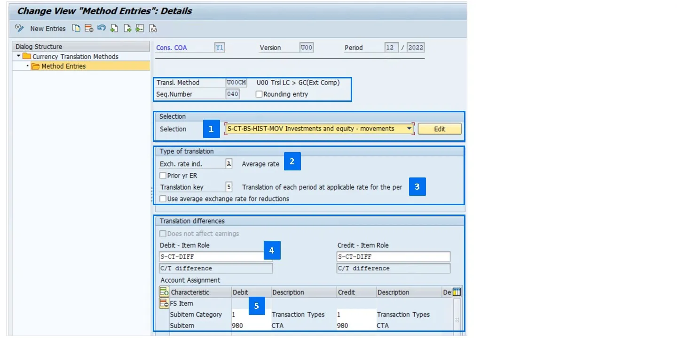Toggle Use average exchange rate for reductions
Viewport: 677px width, 338px height.
pyautogui.click(x=163, y=199)
